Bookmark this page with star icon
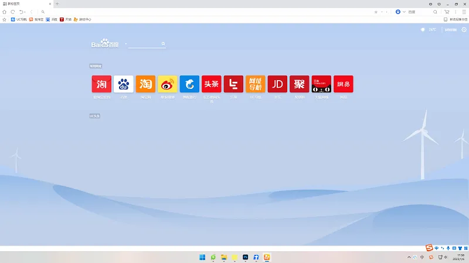Screen dimensions: 469x263 pos(376,12)
